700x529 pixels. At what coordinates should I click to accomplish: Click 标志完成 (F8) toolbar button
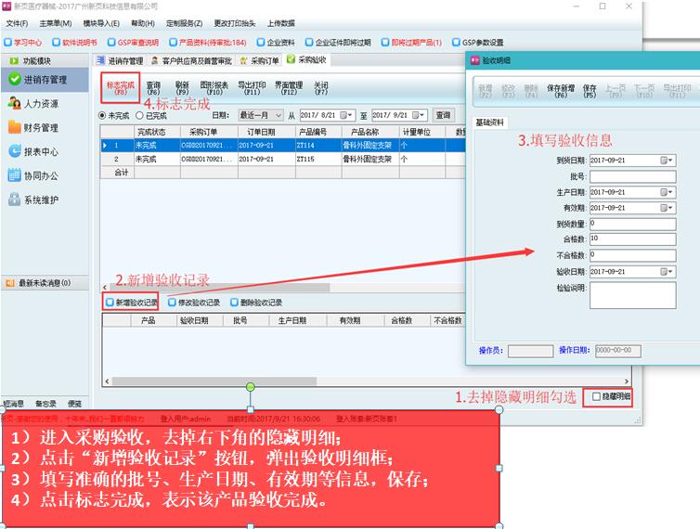(120, 87)
